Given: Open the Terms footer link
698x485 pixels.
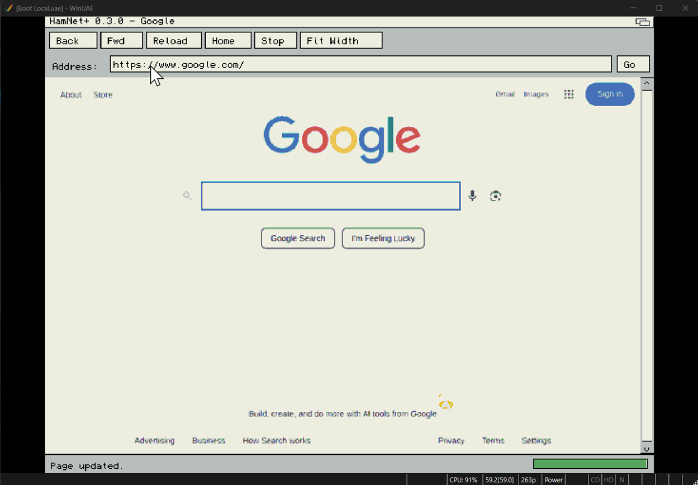Looking at the screenshot, I should coord(493,440).
